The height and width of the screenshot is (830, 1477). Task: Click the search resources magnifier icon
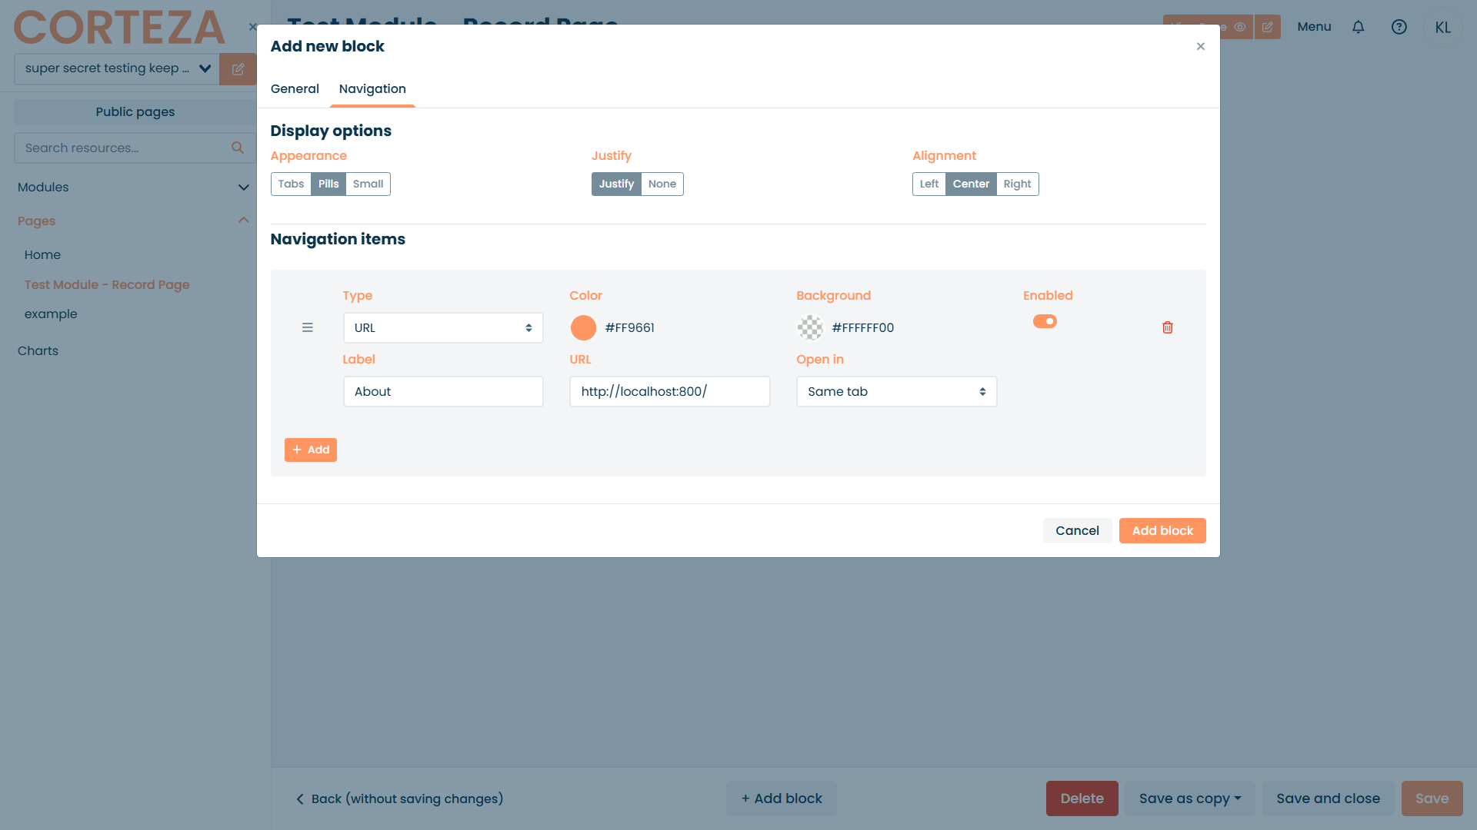pos(238,148)
